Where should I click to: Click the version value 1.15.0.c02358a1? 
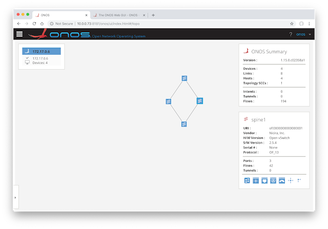(293, 60)
